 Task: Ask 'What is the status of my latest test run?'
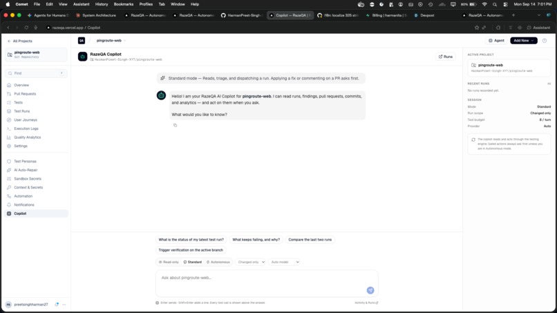coord(191,240)
